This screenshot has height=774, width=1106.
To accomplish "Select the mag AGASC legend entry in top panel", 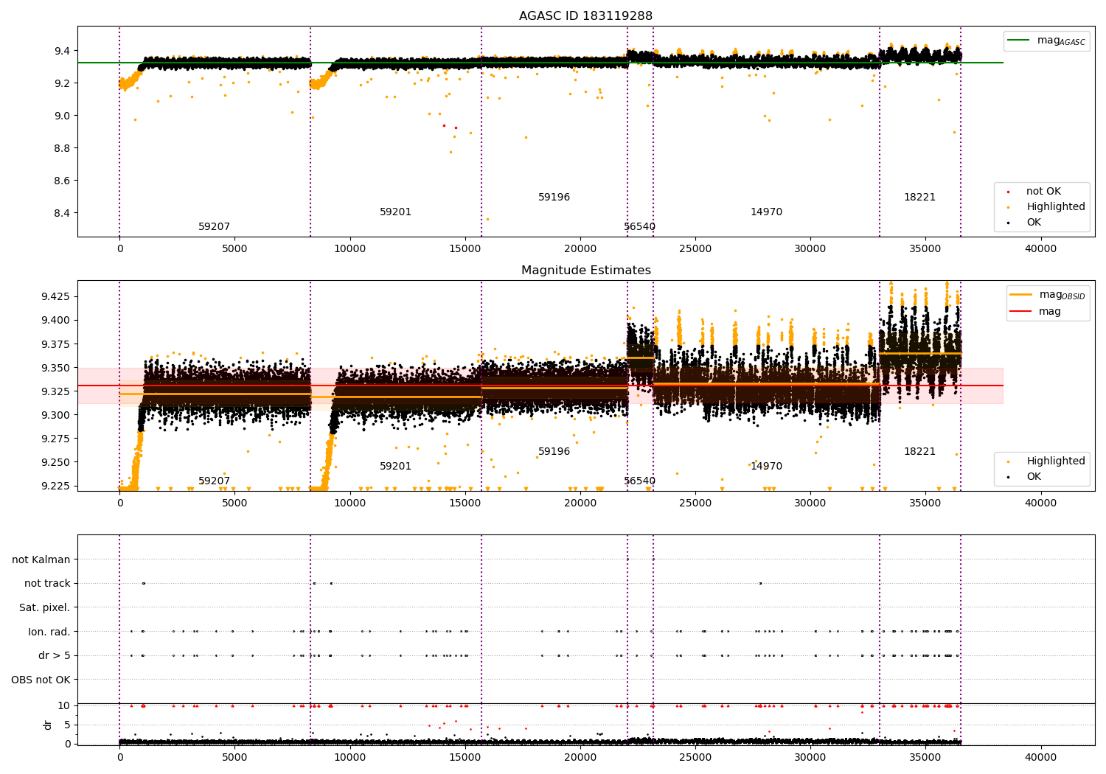I will [1047, 41].
